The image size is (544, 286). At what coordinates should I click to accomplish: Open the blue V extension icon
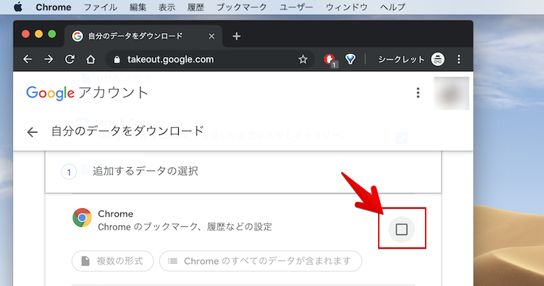[350, 60]
